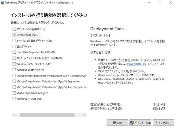Tick the Windows 評価ツールキット checkbox
The image size is (176, 128).
tap(14, 70)
